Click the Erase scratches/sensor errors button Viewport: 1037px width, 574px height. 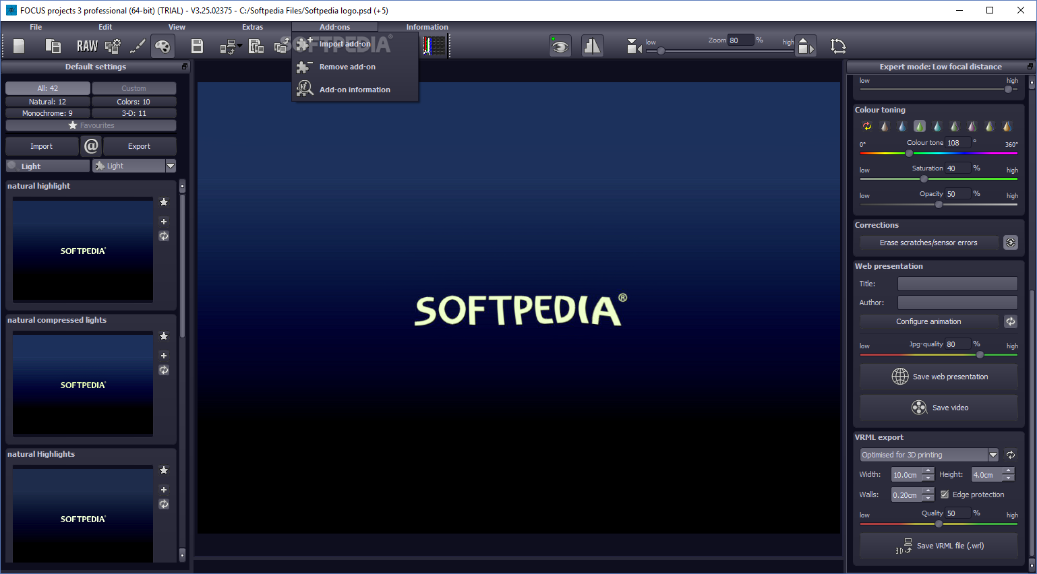coord(928,243)
